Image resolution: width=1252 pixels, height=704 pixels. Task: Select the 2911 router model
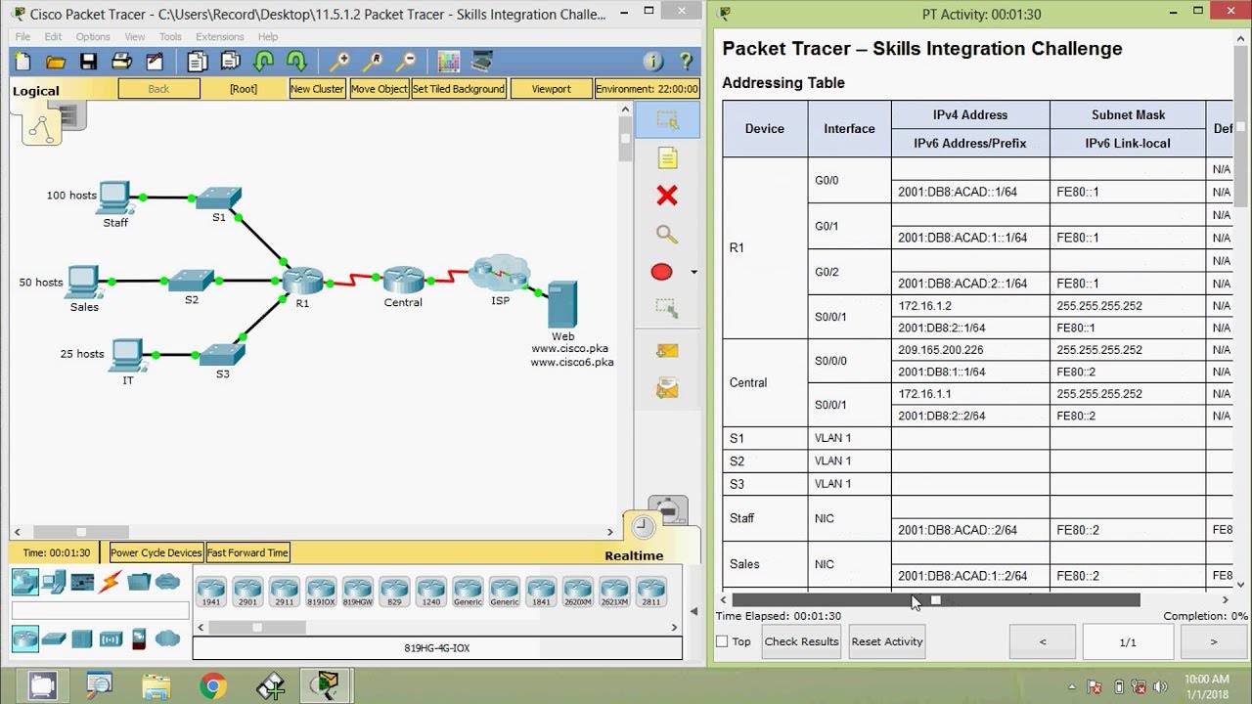pyautogui.click(x=285, y=591)
